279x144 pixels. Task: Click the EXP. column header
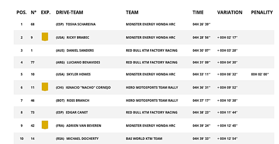46,12
